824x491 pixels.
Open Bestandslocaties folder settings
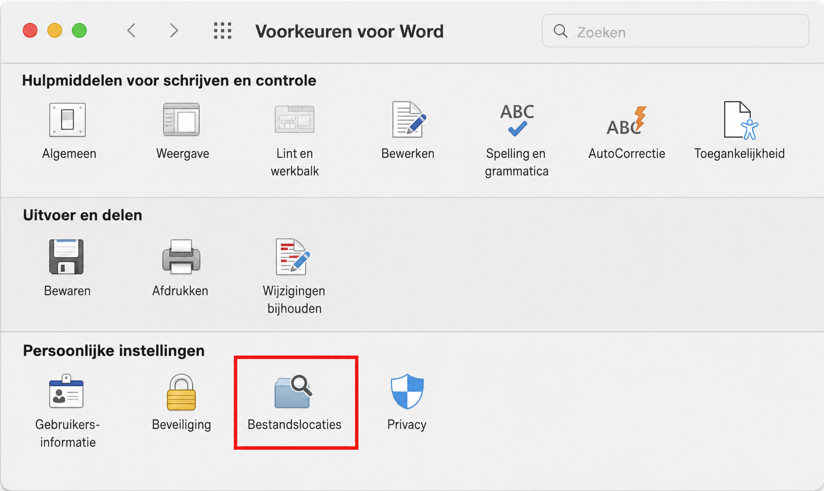click(294, 391)
